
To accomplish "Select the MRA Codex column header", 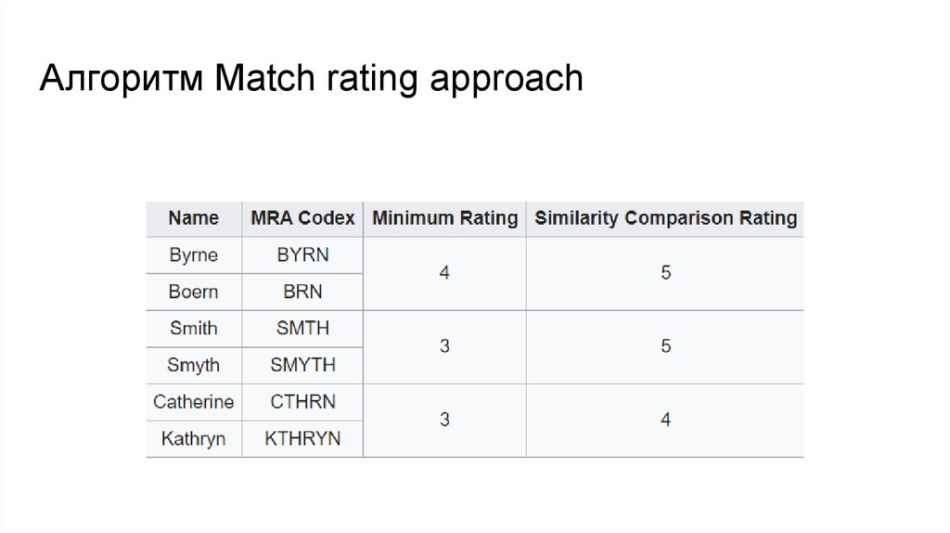I will tap(302, 218).
